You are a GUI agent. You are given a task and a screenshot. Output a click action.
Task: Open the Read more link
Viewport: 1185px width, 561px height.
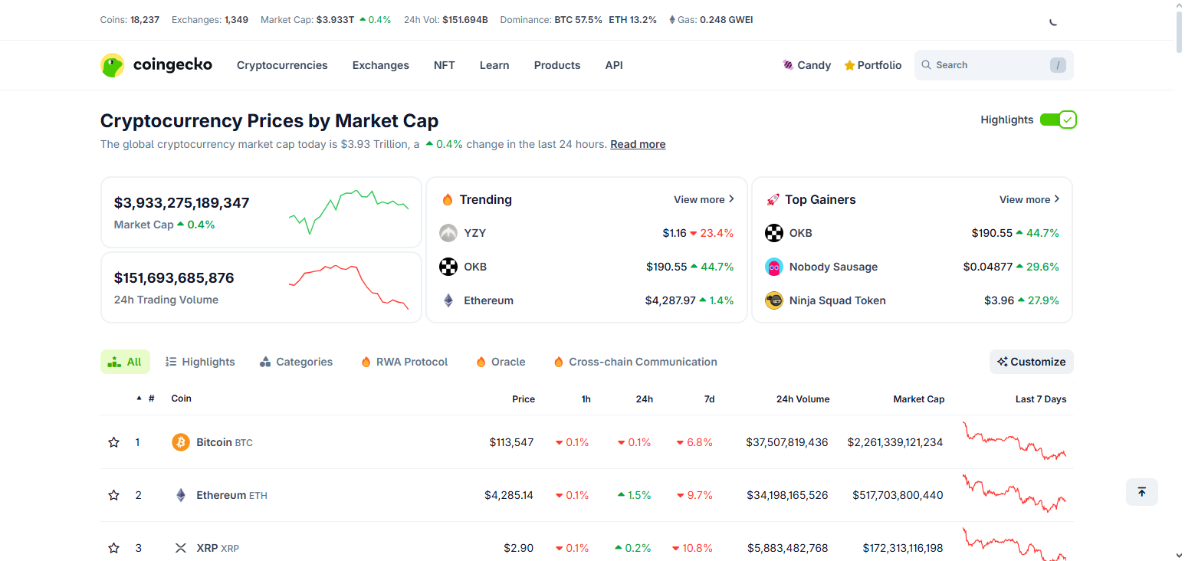tap(637, 144)
